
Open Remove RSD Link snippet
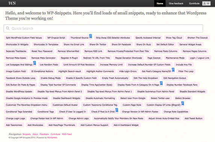tap(93, 51)
